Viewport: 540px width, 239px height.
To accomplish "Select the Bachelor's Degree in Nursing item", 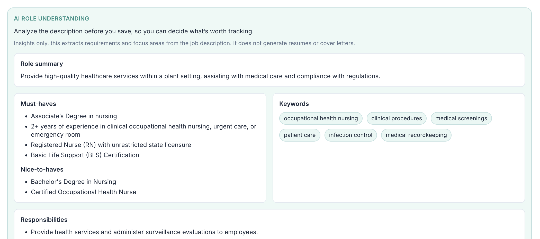I will [73, 182].
